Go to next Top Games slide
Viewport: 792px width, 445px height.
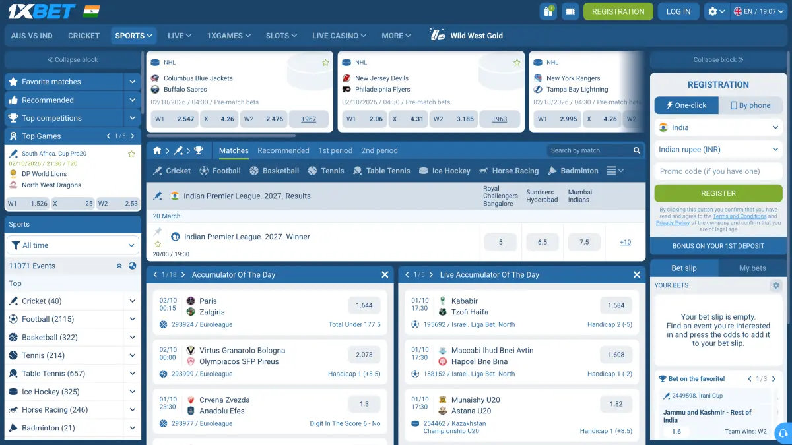click(x=133, y=136)
